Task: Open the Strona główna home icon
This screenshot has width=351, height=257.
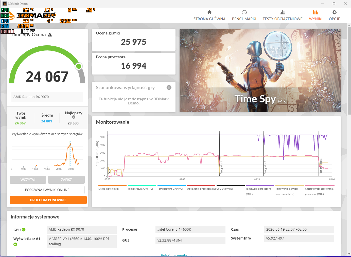Action: pyautogui.click(x=209, y=12)
